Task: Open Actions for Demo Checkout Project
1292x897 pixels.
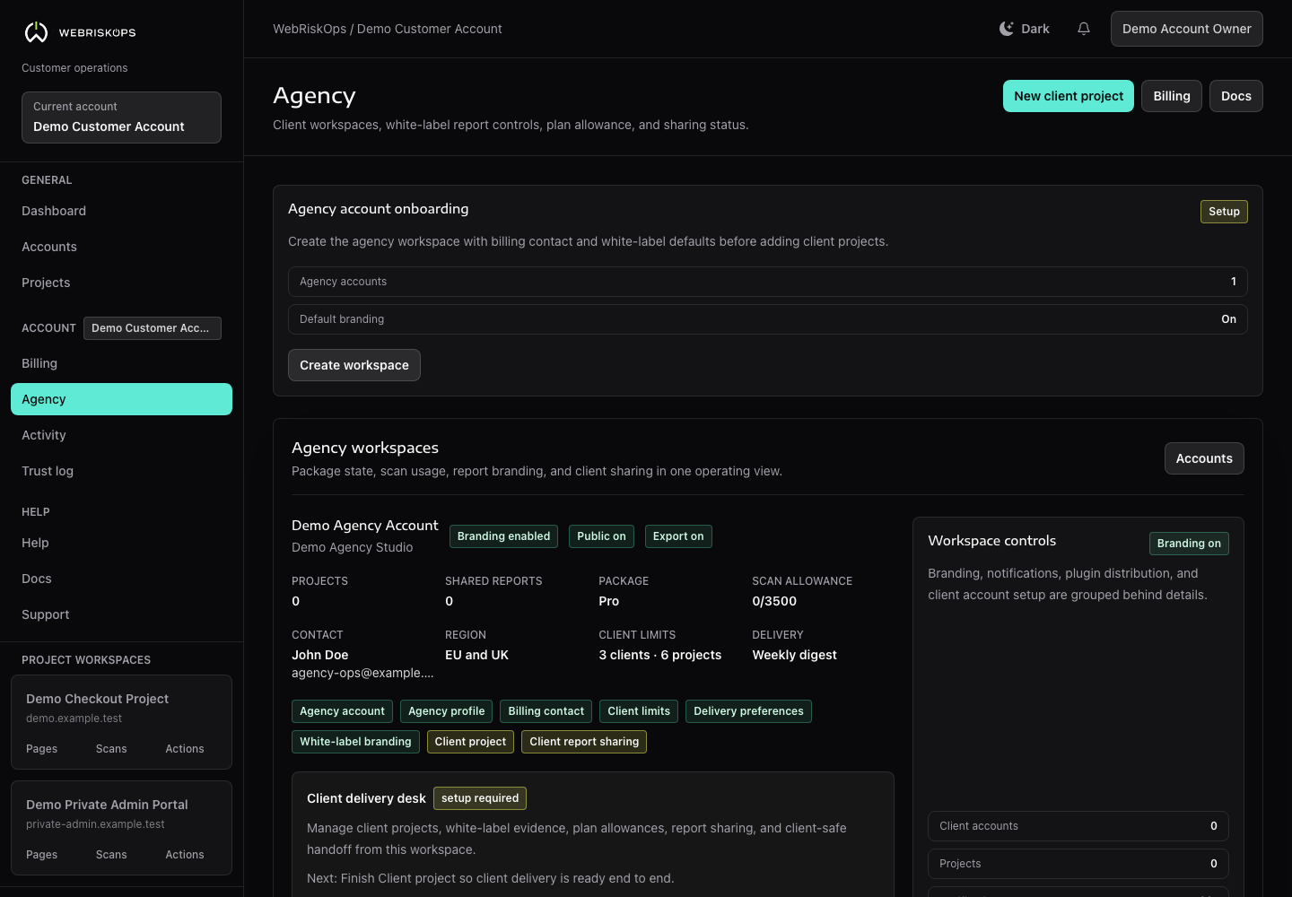Action: click(185, 749)
